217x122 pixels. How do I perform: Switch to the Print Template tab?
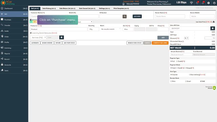[x=121, y=8]
